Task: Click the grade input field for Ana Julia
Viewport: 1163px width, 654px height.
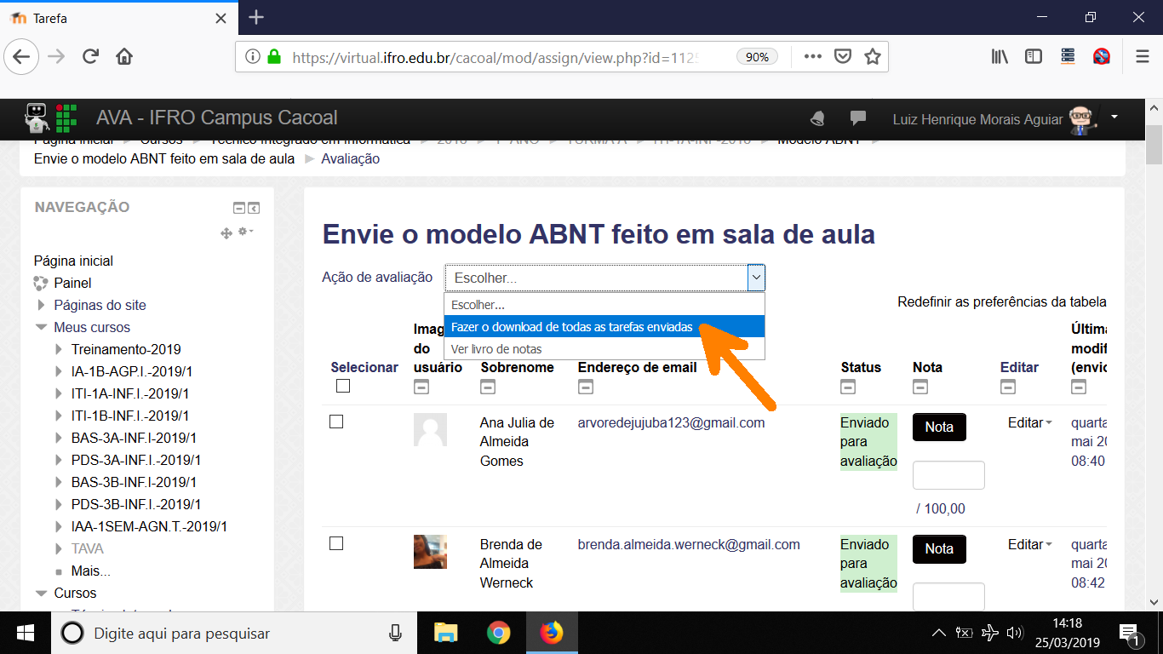Action: click(x=948, y=475)
